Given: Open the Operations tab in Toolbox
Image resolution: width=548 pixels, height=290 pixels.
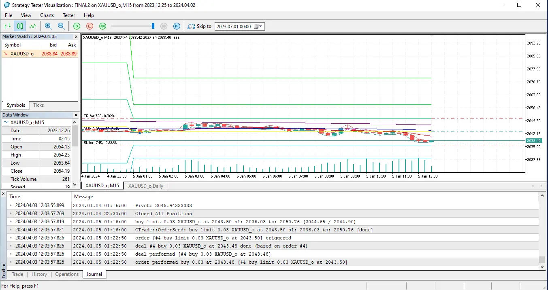Looking at the screenshot, I should click(67, 274).
